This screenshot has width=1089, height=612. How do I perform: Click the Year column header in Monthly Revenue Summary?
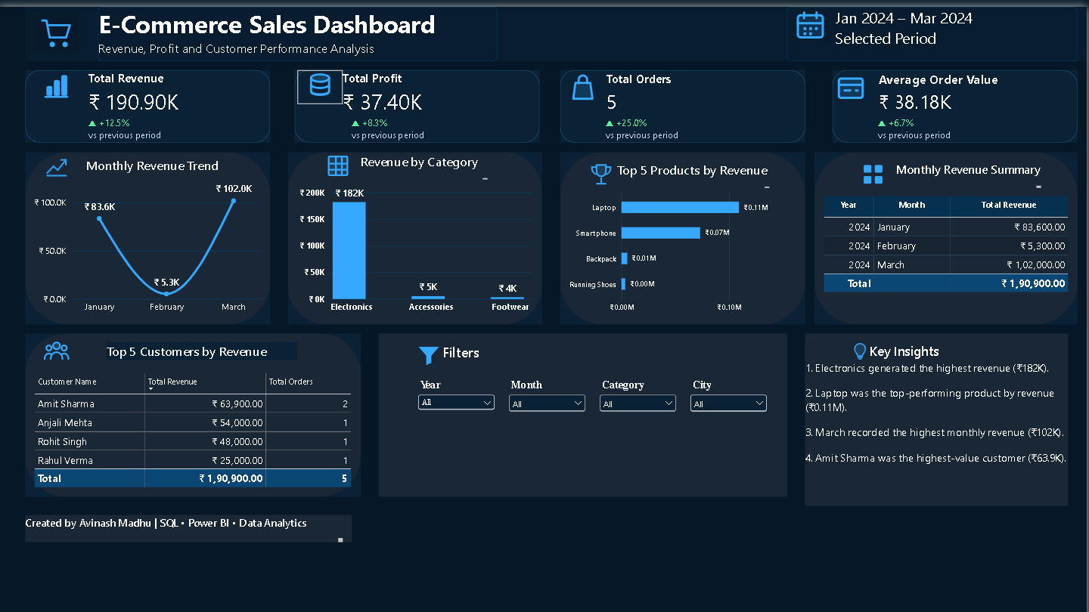(x=849, y=205)
